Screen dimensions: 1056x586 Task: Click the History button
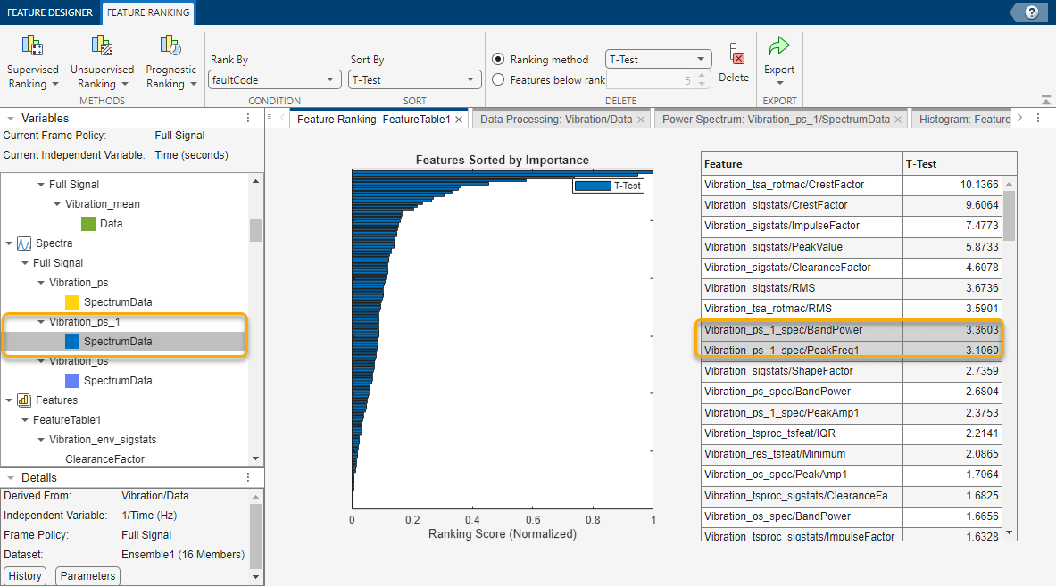[x=25, y=576]
